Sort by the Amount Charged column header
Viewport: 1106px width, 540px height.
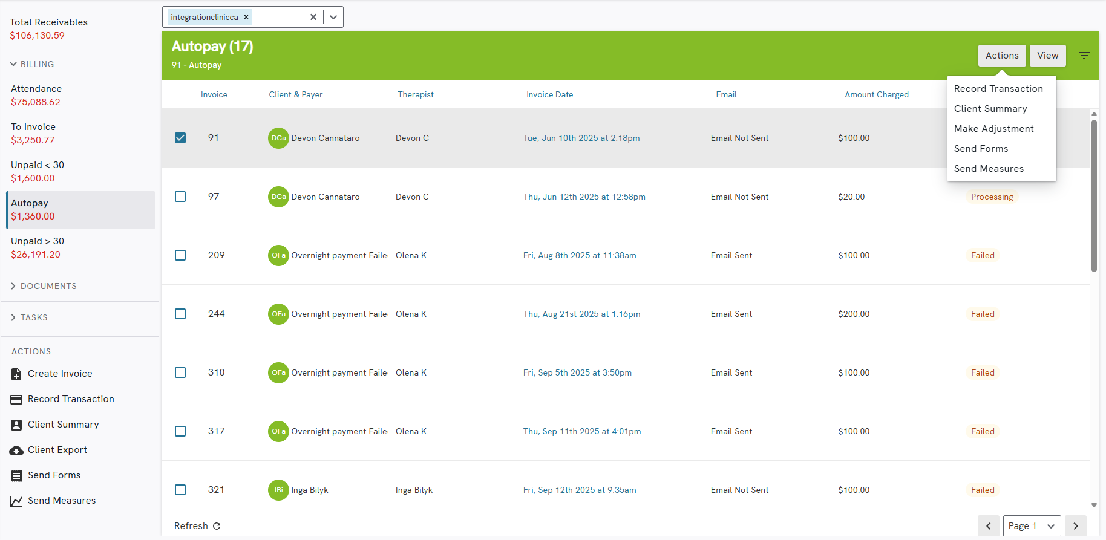[877, 95]
